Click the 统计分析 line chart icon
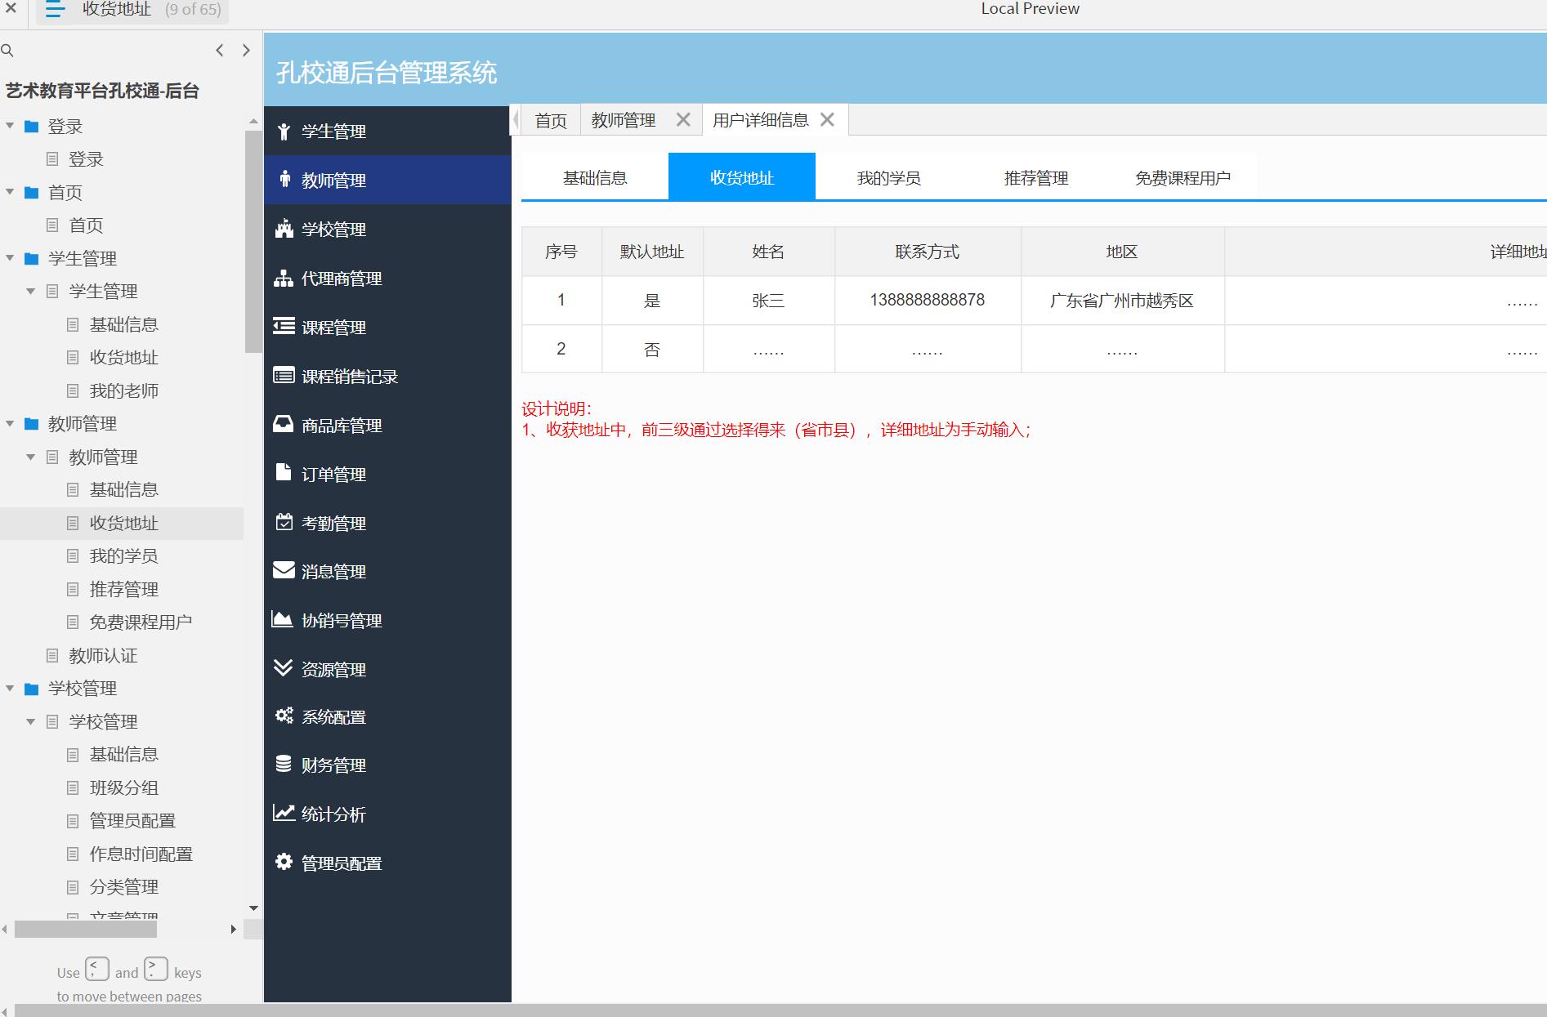This screenshot has height=1017, width=1547. point(284,813)
